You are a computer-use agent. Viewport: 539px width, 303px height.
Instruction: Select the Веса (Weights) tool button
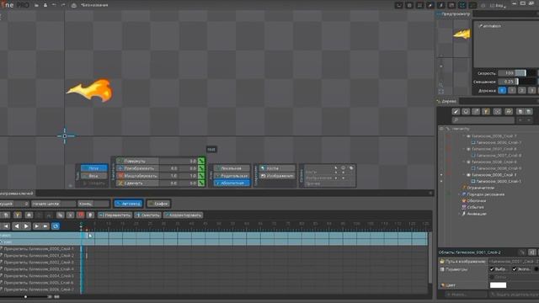pos(93,176)
